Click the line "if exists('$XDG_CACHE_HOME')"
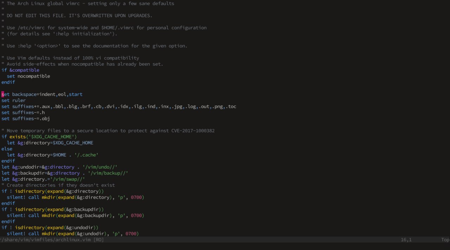The width and height of the screenshot is (450, 250). tap(39, 137)
